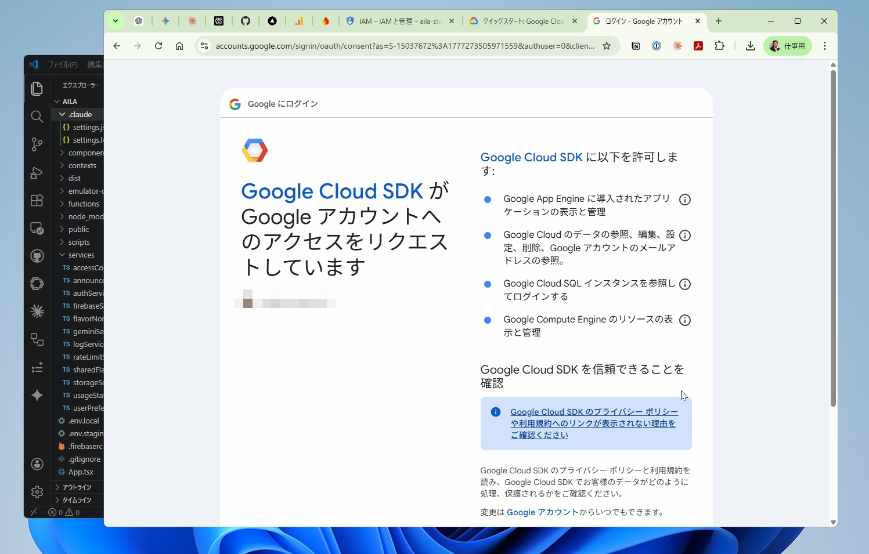Open the Google アカウント link
Viewport: 869px width, 554px height.
coord(542,512)
